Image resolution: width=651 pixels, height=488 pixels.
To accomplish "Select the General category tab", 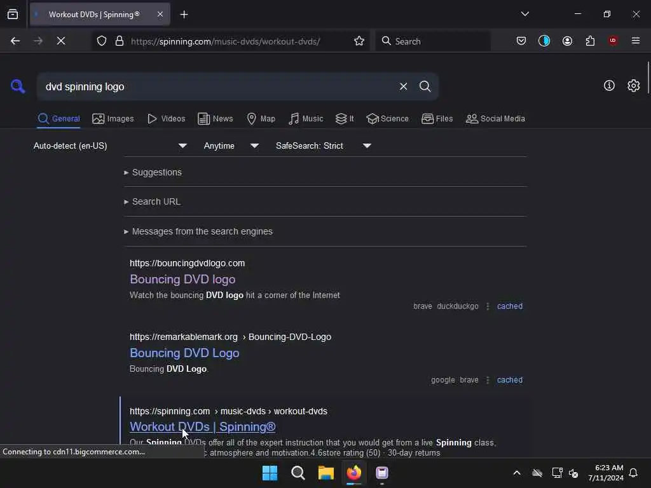I will (58, 119).
